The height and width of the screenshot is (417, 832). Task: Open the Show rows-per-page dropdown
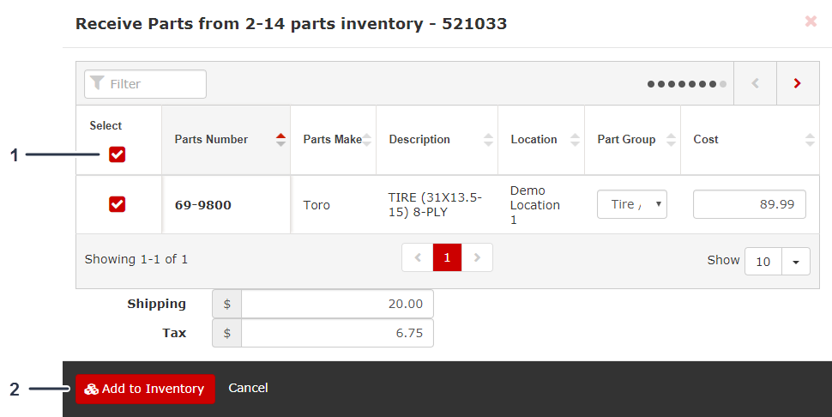click(795, 262)
